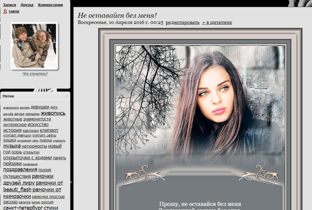This screenshot has height=210, width=312.
Task: Select the standalone клипарт tag
Action: coord(49,130)
